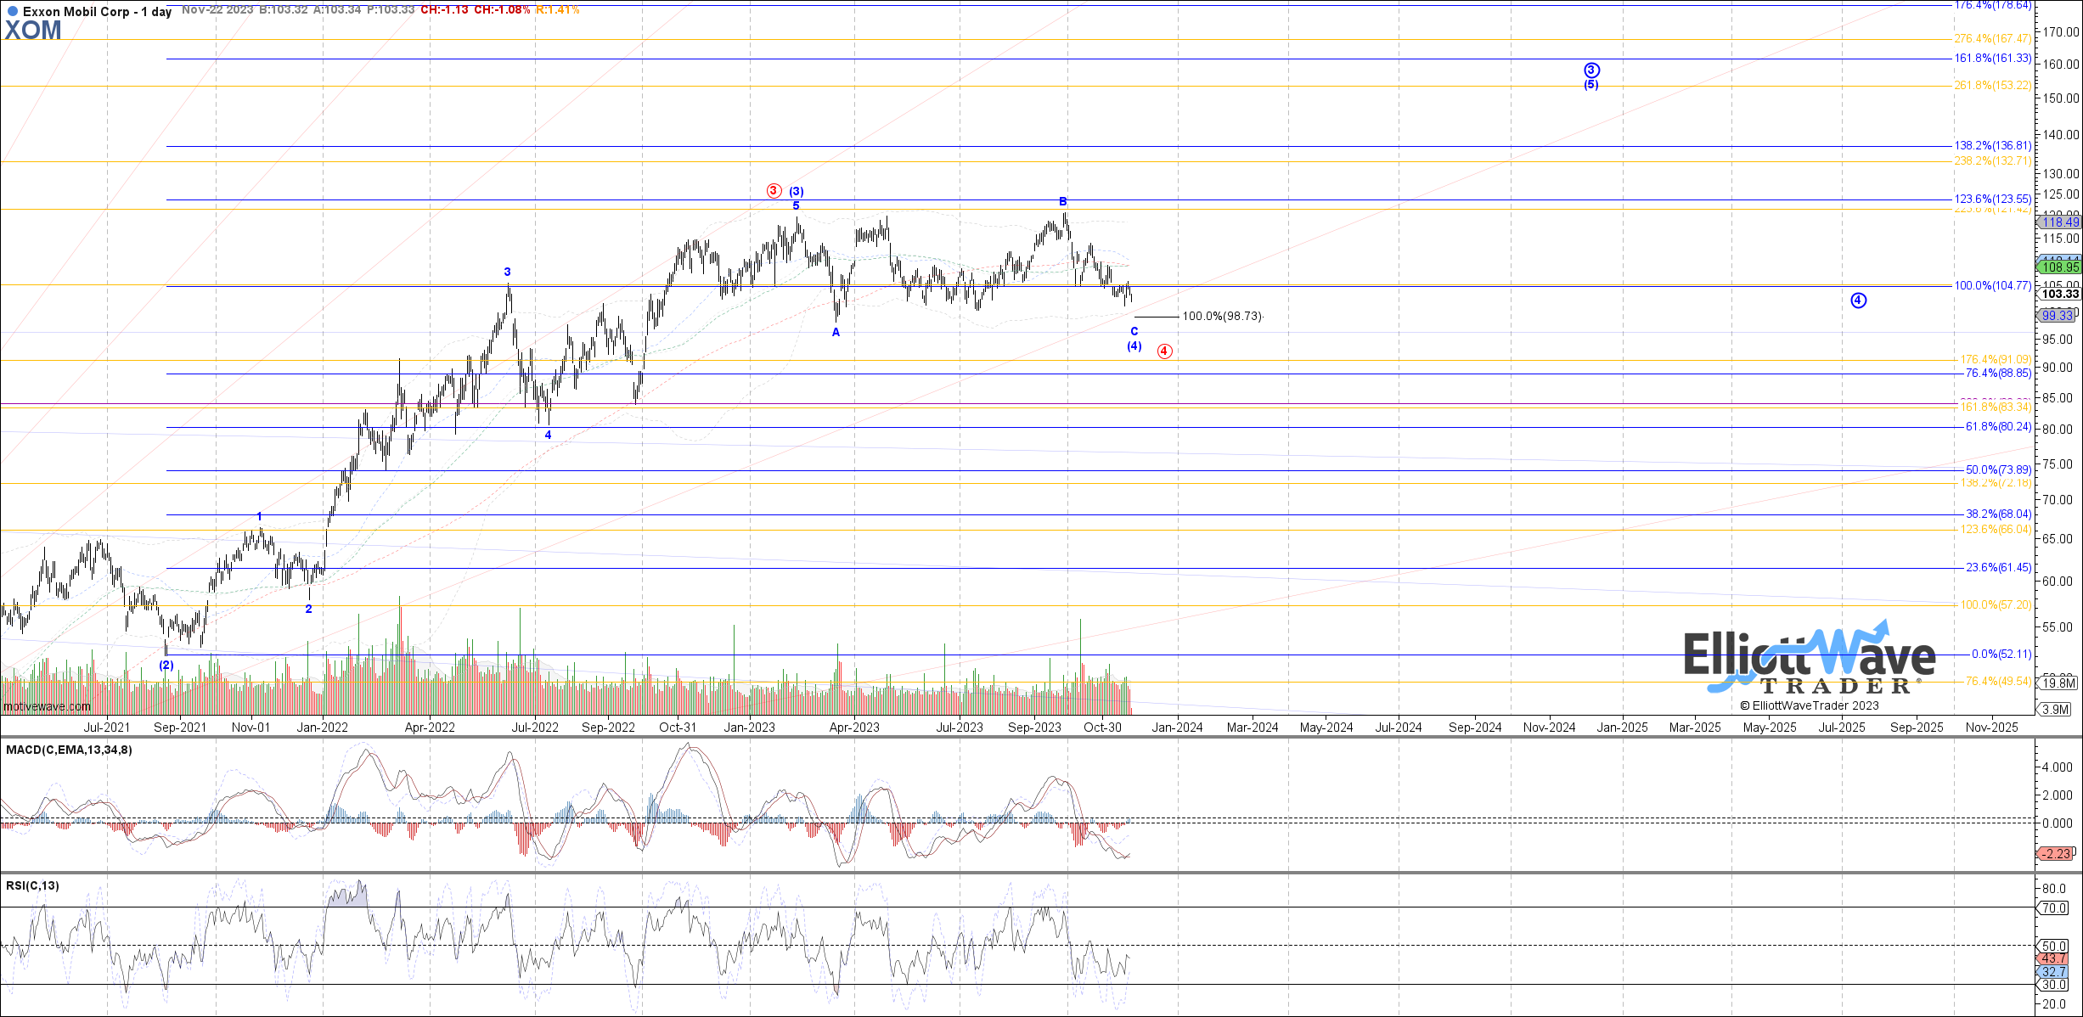Click the 100.0%(98.73) extension label
Viewport: 2083px width, 1017px height.
(1222, 316)
